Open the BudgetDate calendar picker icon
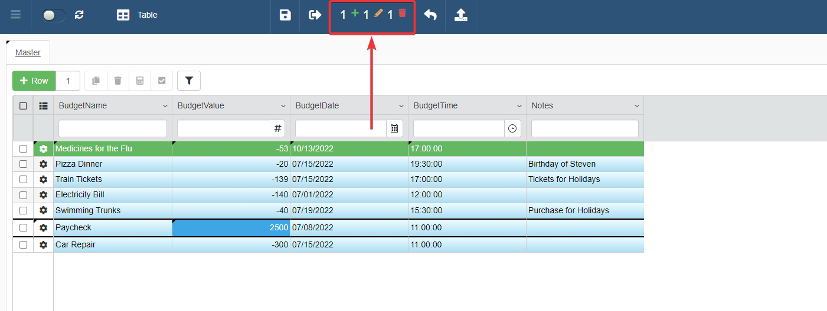The height and width of the screenshot is (311, 827). click(394, 128)
